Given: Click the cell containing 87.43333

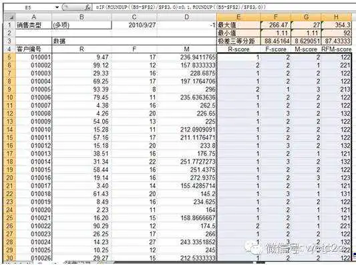Looking at the screenshot, I should [336, 41].
